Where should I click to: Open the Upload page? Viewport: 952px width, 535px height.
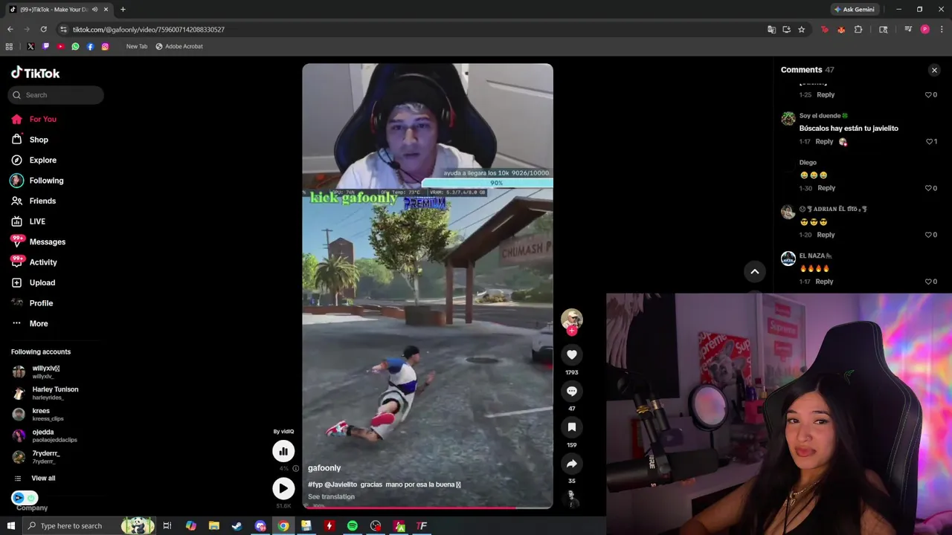point(33,282)
